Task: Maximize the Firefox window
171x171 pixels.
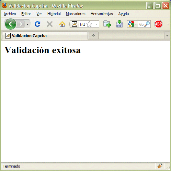Action: click(158, 5)
